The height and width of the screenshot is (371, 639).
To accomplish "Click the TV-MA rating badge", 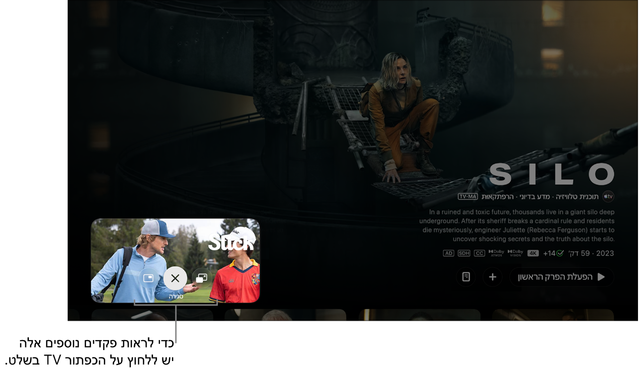I will [x=468, y=197].
